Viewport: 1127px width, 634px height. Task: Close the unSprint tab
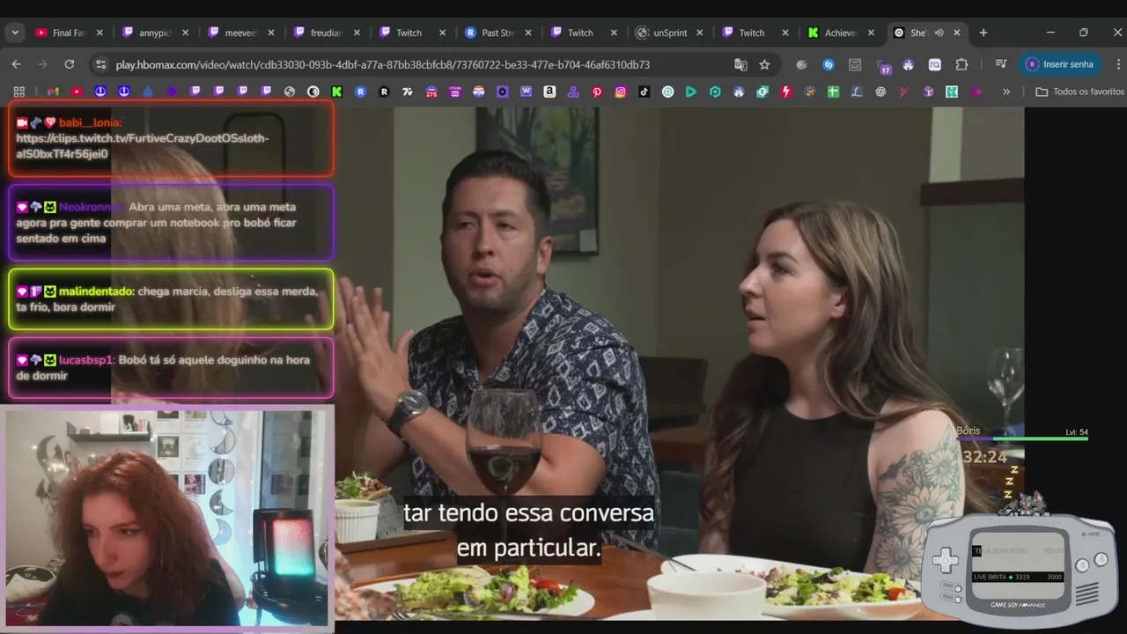(699, 33)
